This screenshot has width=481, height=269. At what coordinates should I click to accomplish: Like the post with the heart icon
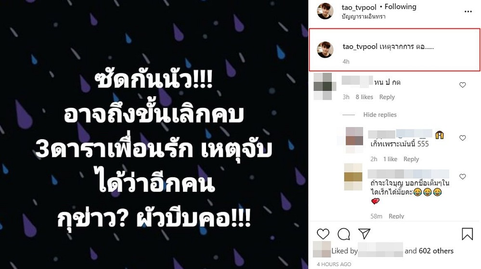point(323,234)
